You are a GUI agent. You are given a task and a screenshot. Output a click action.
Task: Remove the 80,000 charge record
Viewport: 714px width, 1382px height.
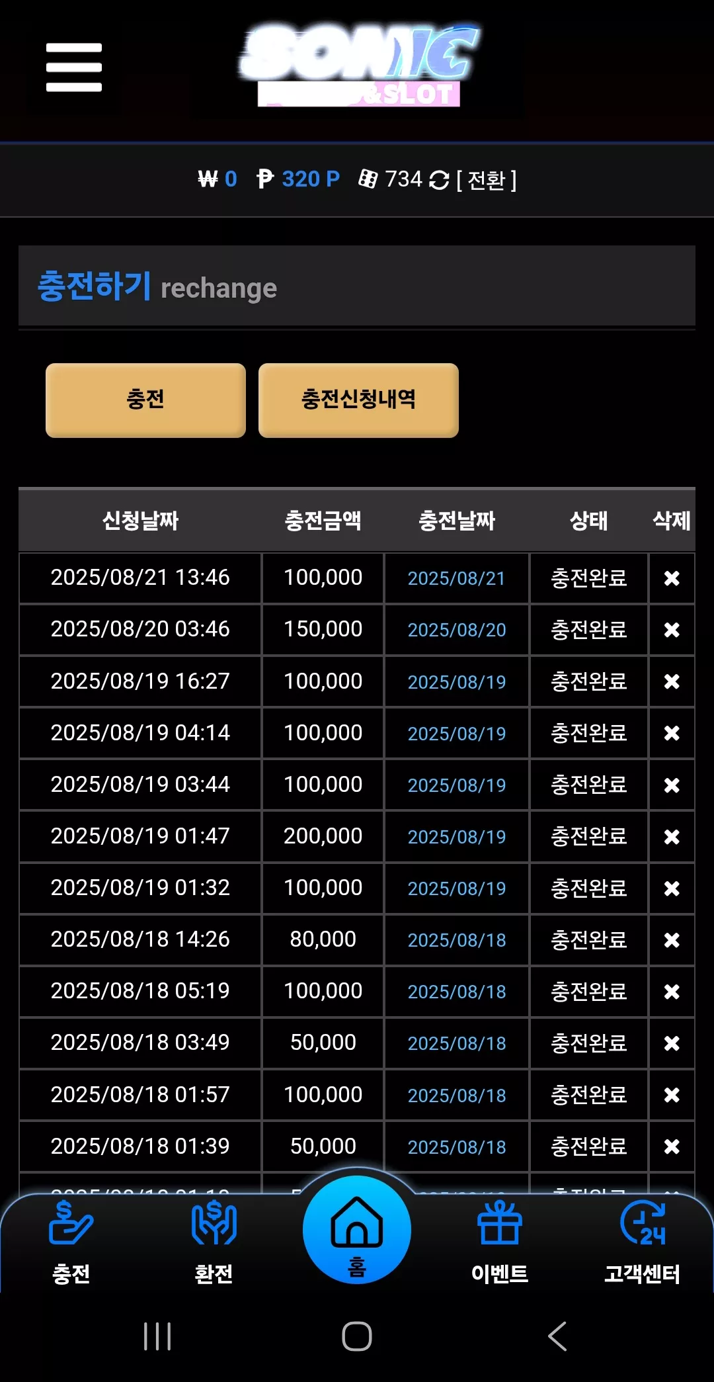pyautogui.click(x=672, y=940)
